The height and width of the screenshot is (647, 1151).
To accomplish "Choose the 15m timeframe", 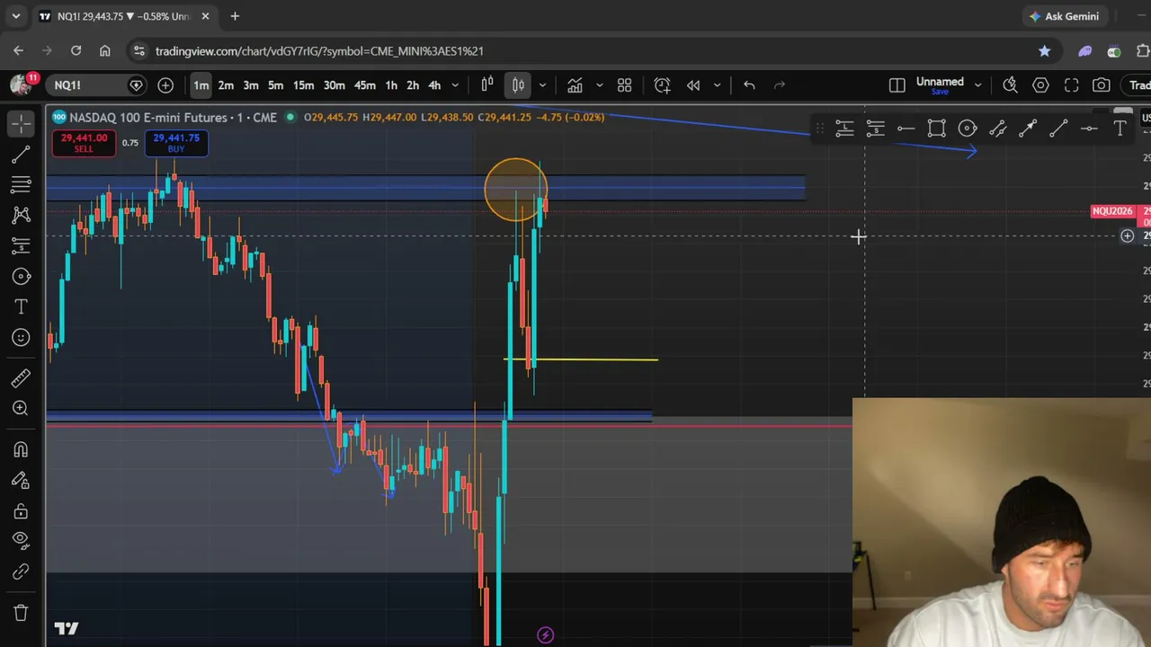I will click(x=303, y=85).
